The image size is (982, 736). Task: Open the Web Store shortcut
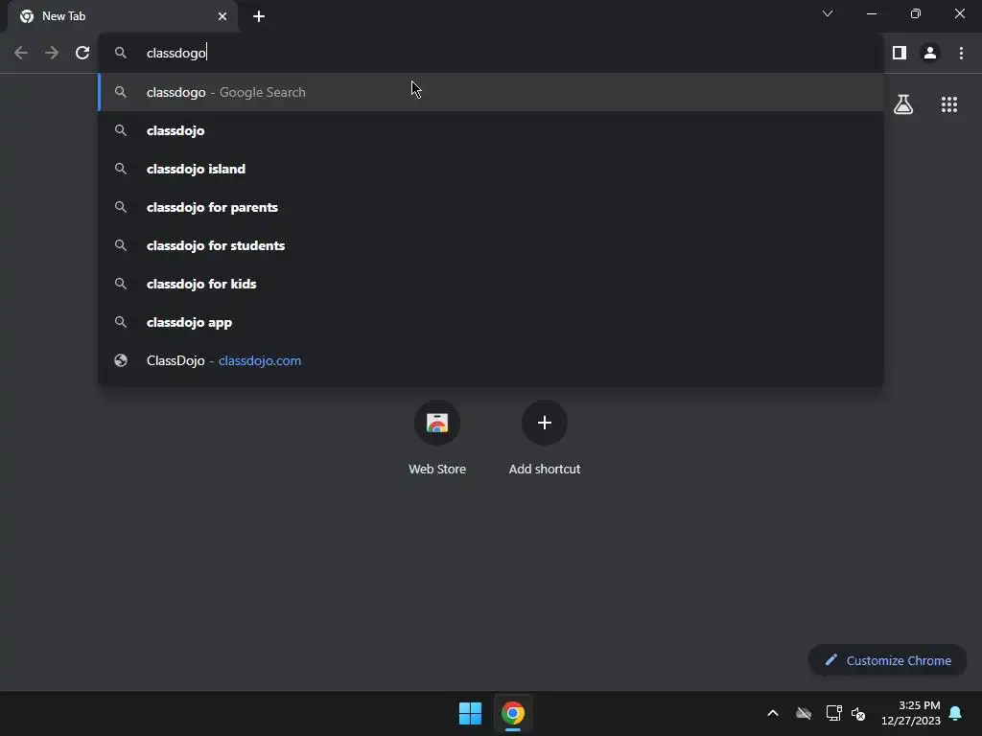point(437,438)
